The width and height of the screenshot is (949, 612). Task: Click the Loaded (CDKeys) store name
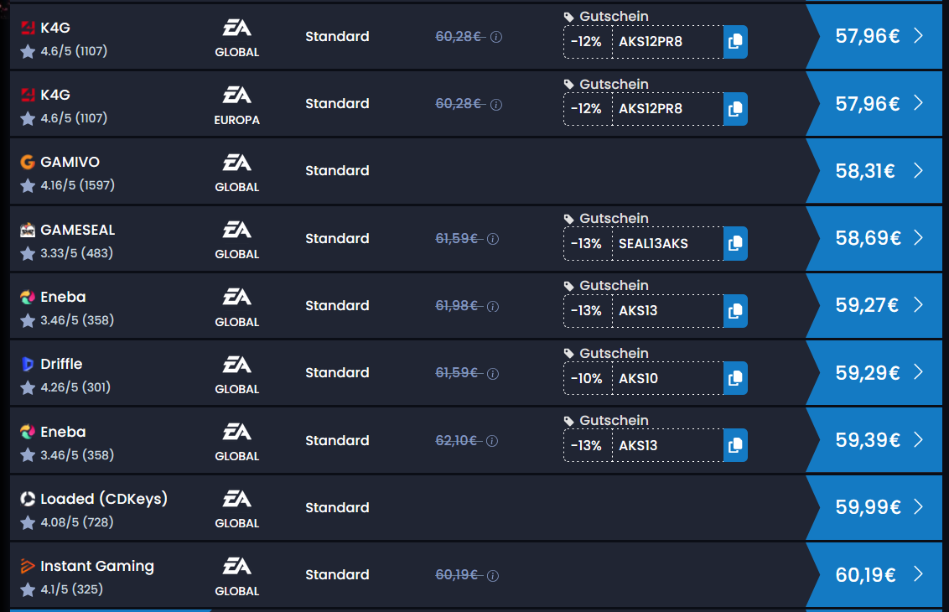[x=103, y=499]
